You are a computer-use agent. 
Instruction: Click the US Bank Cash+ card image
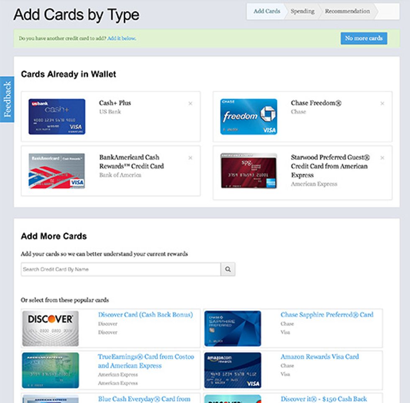[57, 117]
